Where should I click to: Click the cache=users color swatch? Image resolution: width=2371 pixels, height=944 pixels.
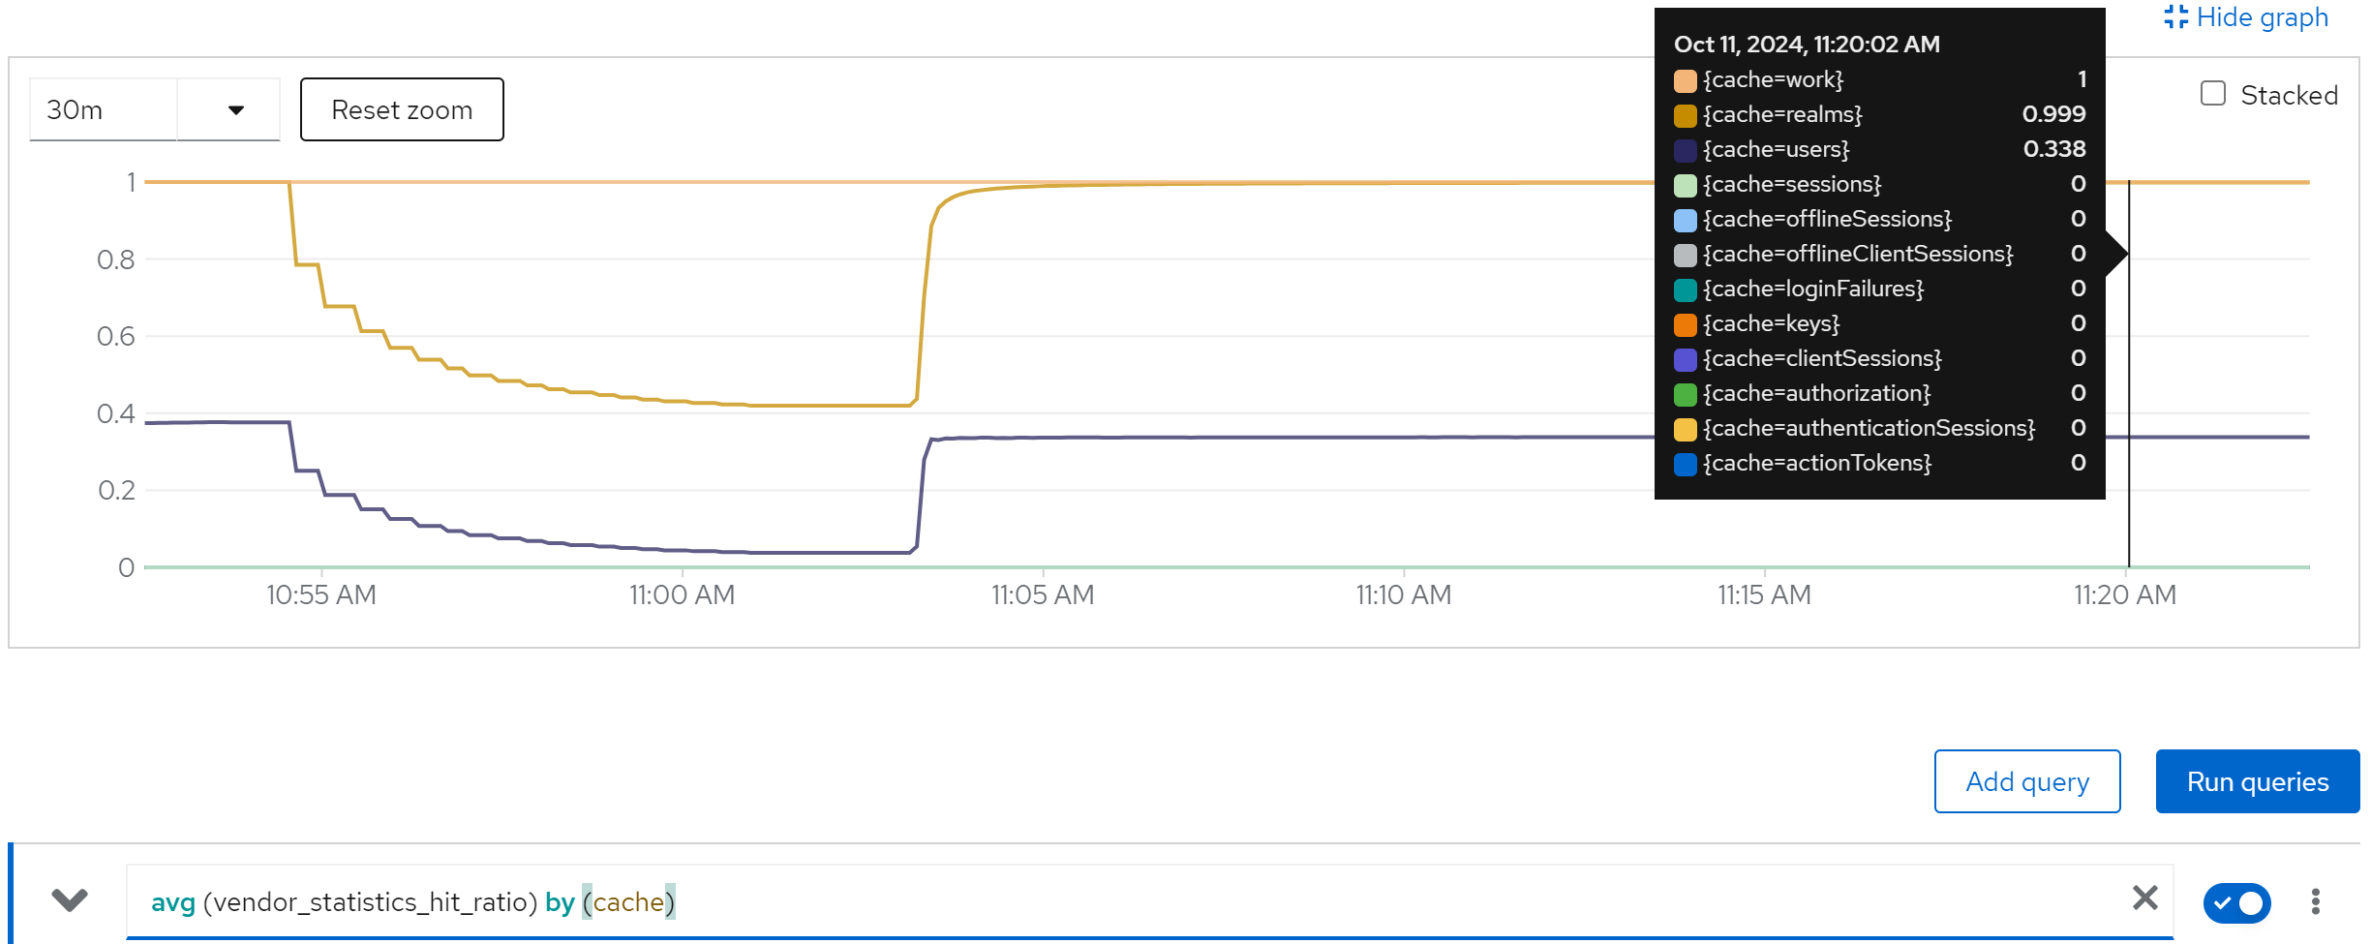1685,150
